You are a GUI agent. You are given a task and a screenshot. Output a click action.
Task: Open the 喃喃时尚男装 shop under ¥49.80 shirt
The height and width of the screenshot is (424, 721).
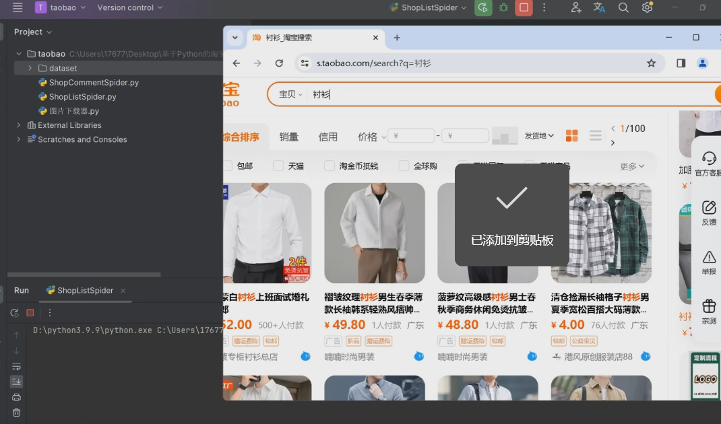pos(350,357)
